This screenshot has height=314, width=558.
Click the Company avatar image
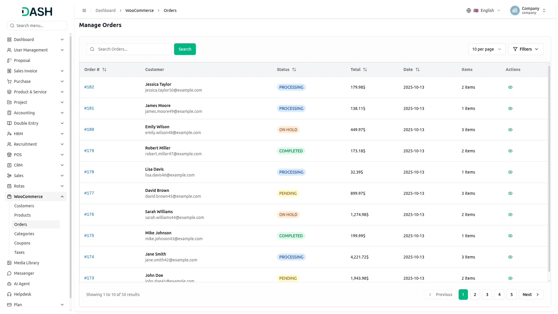click(x=515, y=10)
